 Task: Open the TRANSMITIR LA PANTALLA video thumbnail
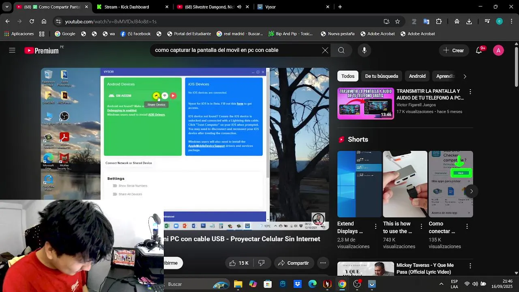coord(365,104)
